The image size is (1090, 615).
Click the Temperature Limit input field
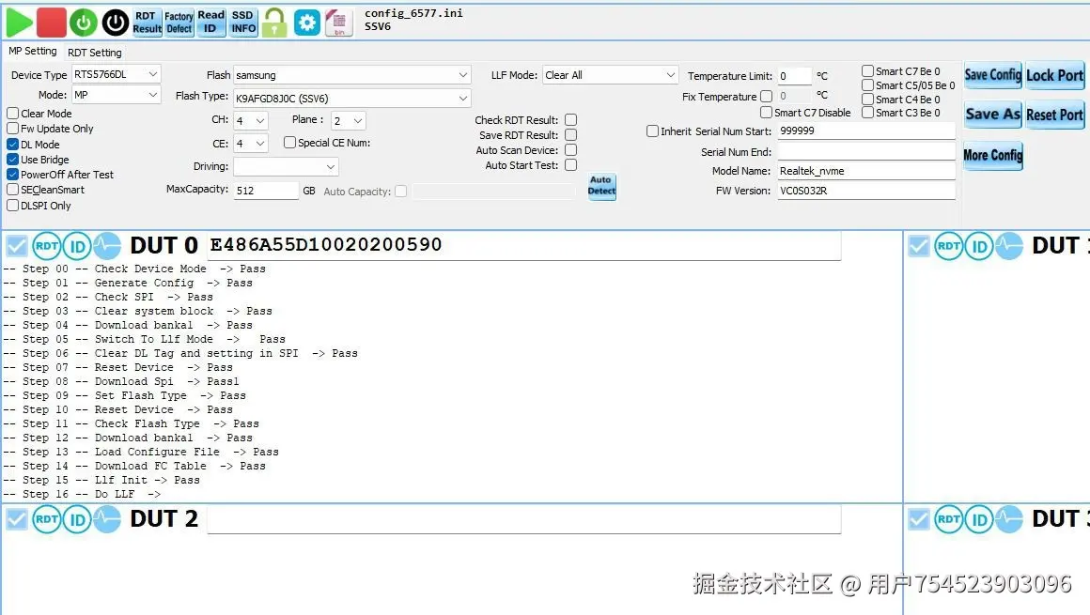tap(794, 76)
